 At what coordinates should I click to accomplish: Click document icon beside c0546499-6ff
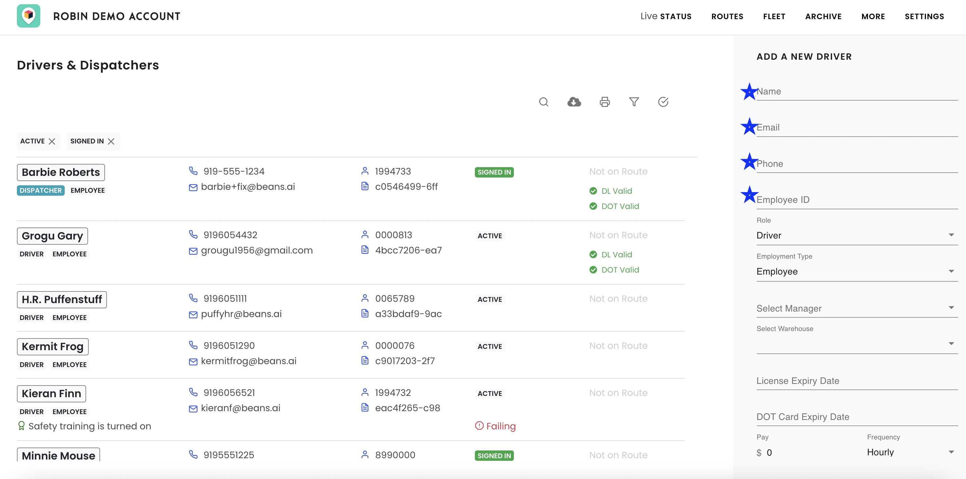364,186
